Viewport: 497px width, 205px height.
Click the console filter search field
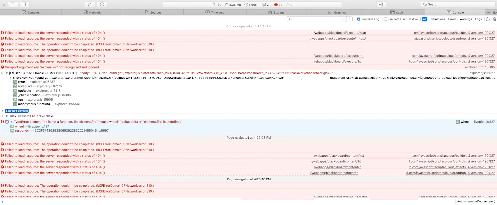[x=314, y=19]
